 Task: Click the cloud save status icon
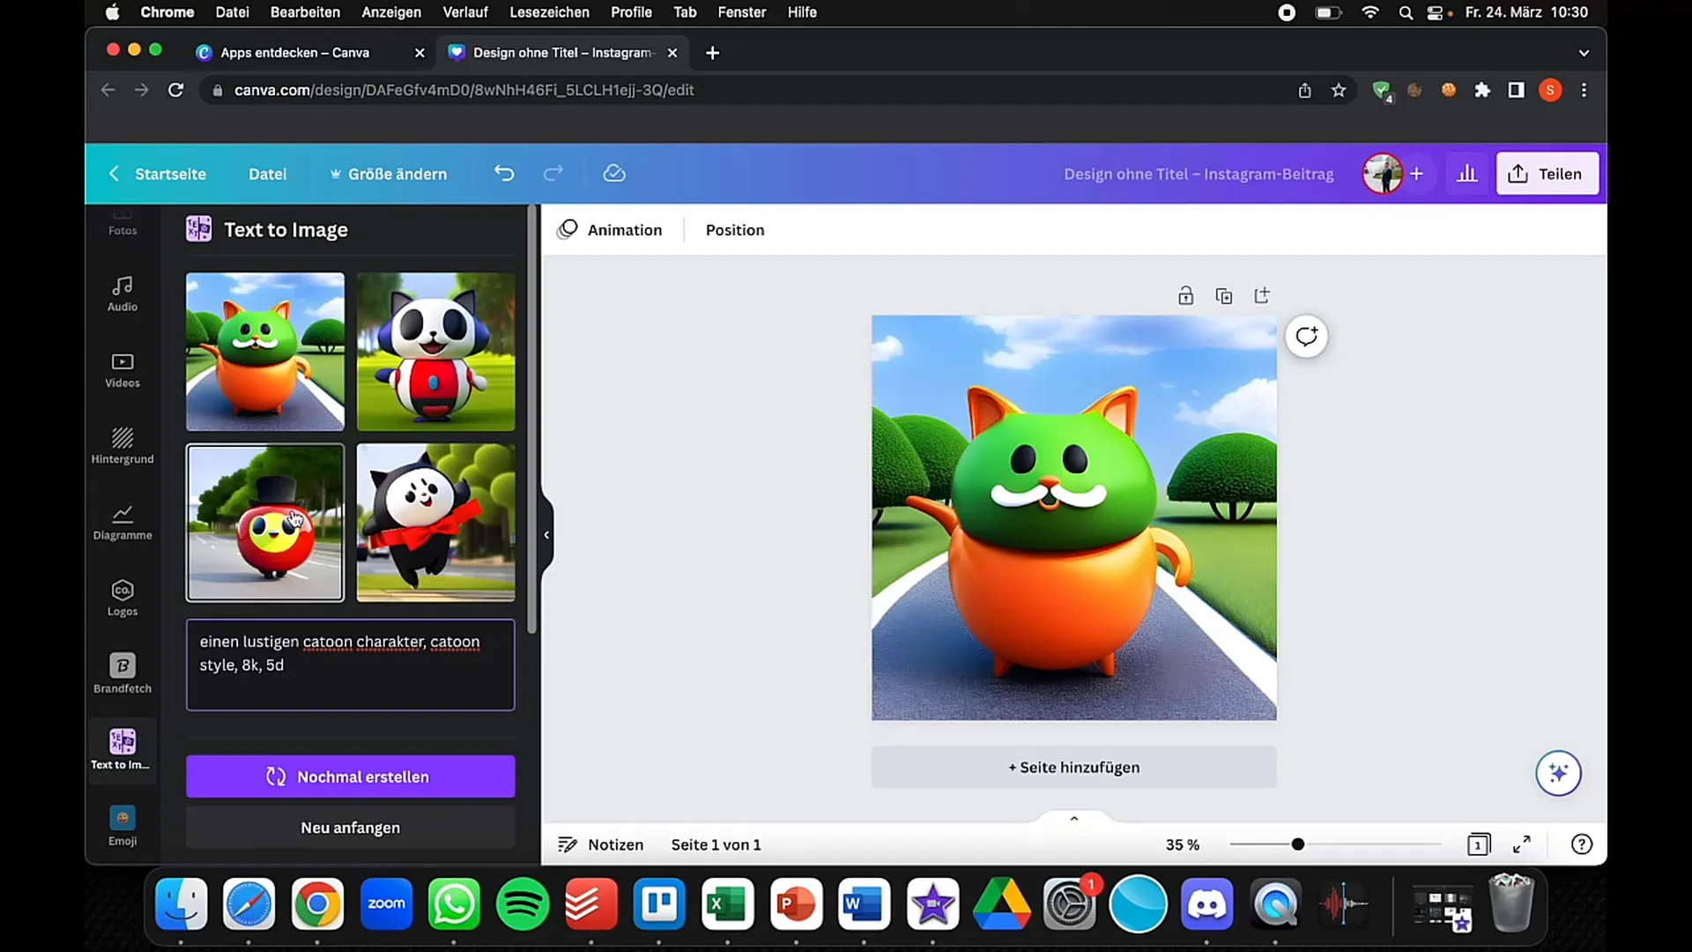(x=614, y=174)
